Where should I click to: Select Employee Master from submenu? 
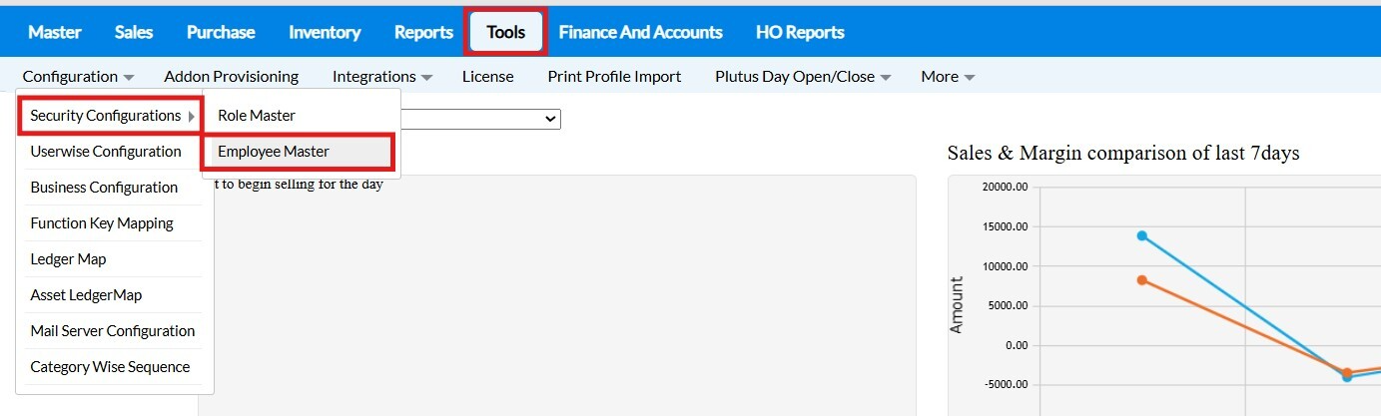pos(274,152)
